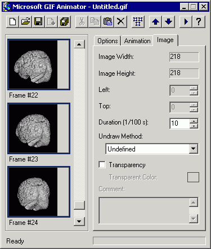Image resolution: width=211 pixels, height=249 pixels.
Task: Select Frame #22 thumbnail
Action: click(x=39, y=64)
